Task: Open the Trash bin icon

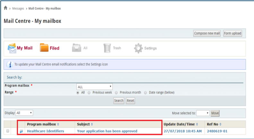Action: click(x=107, y=48)
